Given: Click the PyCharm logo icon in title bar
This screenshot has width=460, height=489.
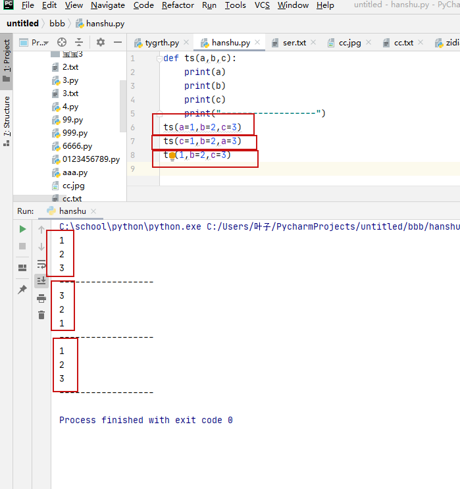Looking at the screenshot, I should tap(8, 5).
